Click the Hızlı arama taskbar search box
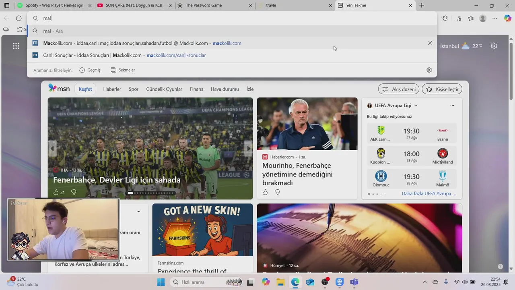Viewport: 515px width, 290px height. [206, 282]
